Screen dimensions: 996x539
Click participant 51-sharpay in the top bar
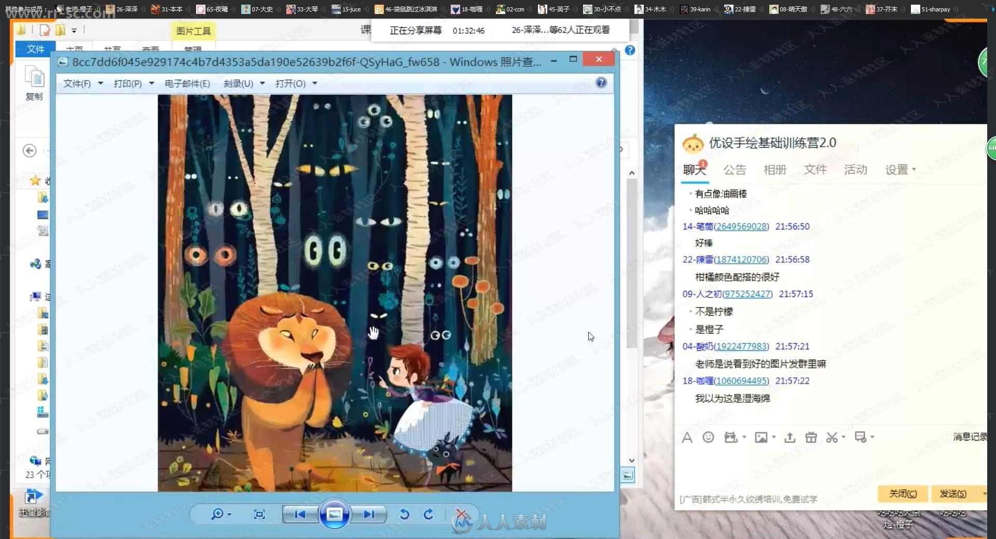(931, 9)
